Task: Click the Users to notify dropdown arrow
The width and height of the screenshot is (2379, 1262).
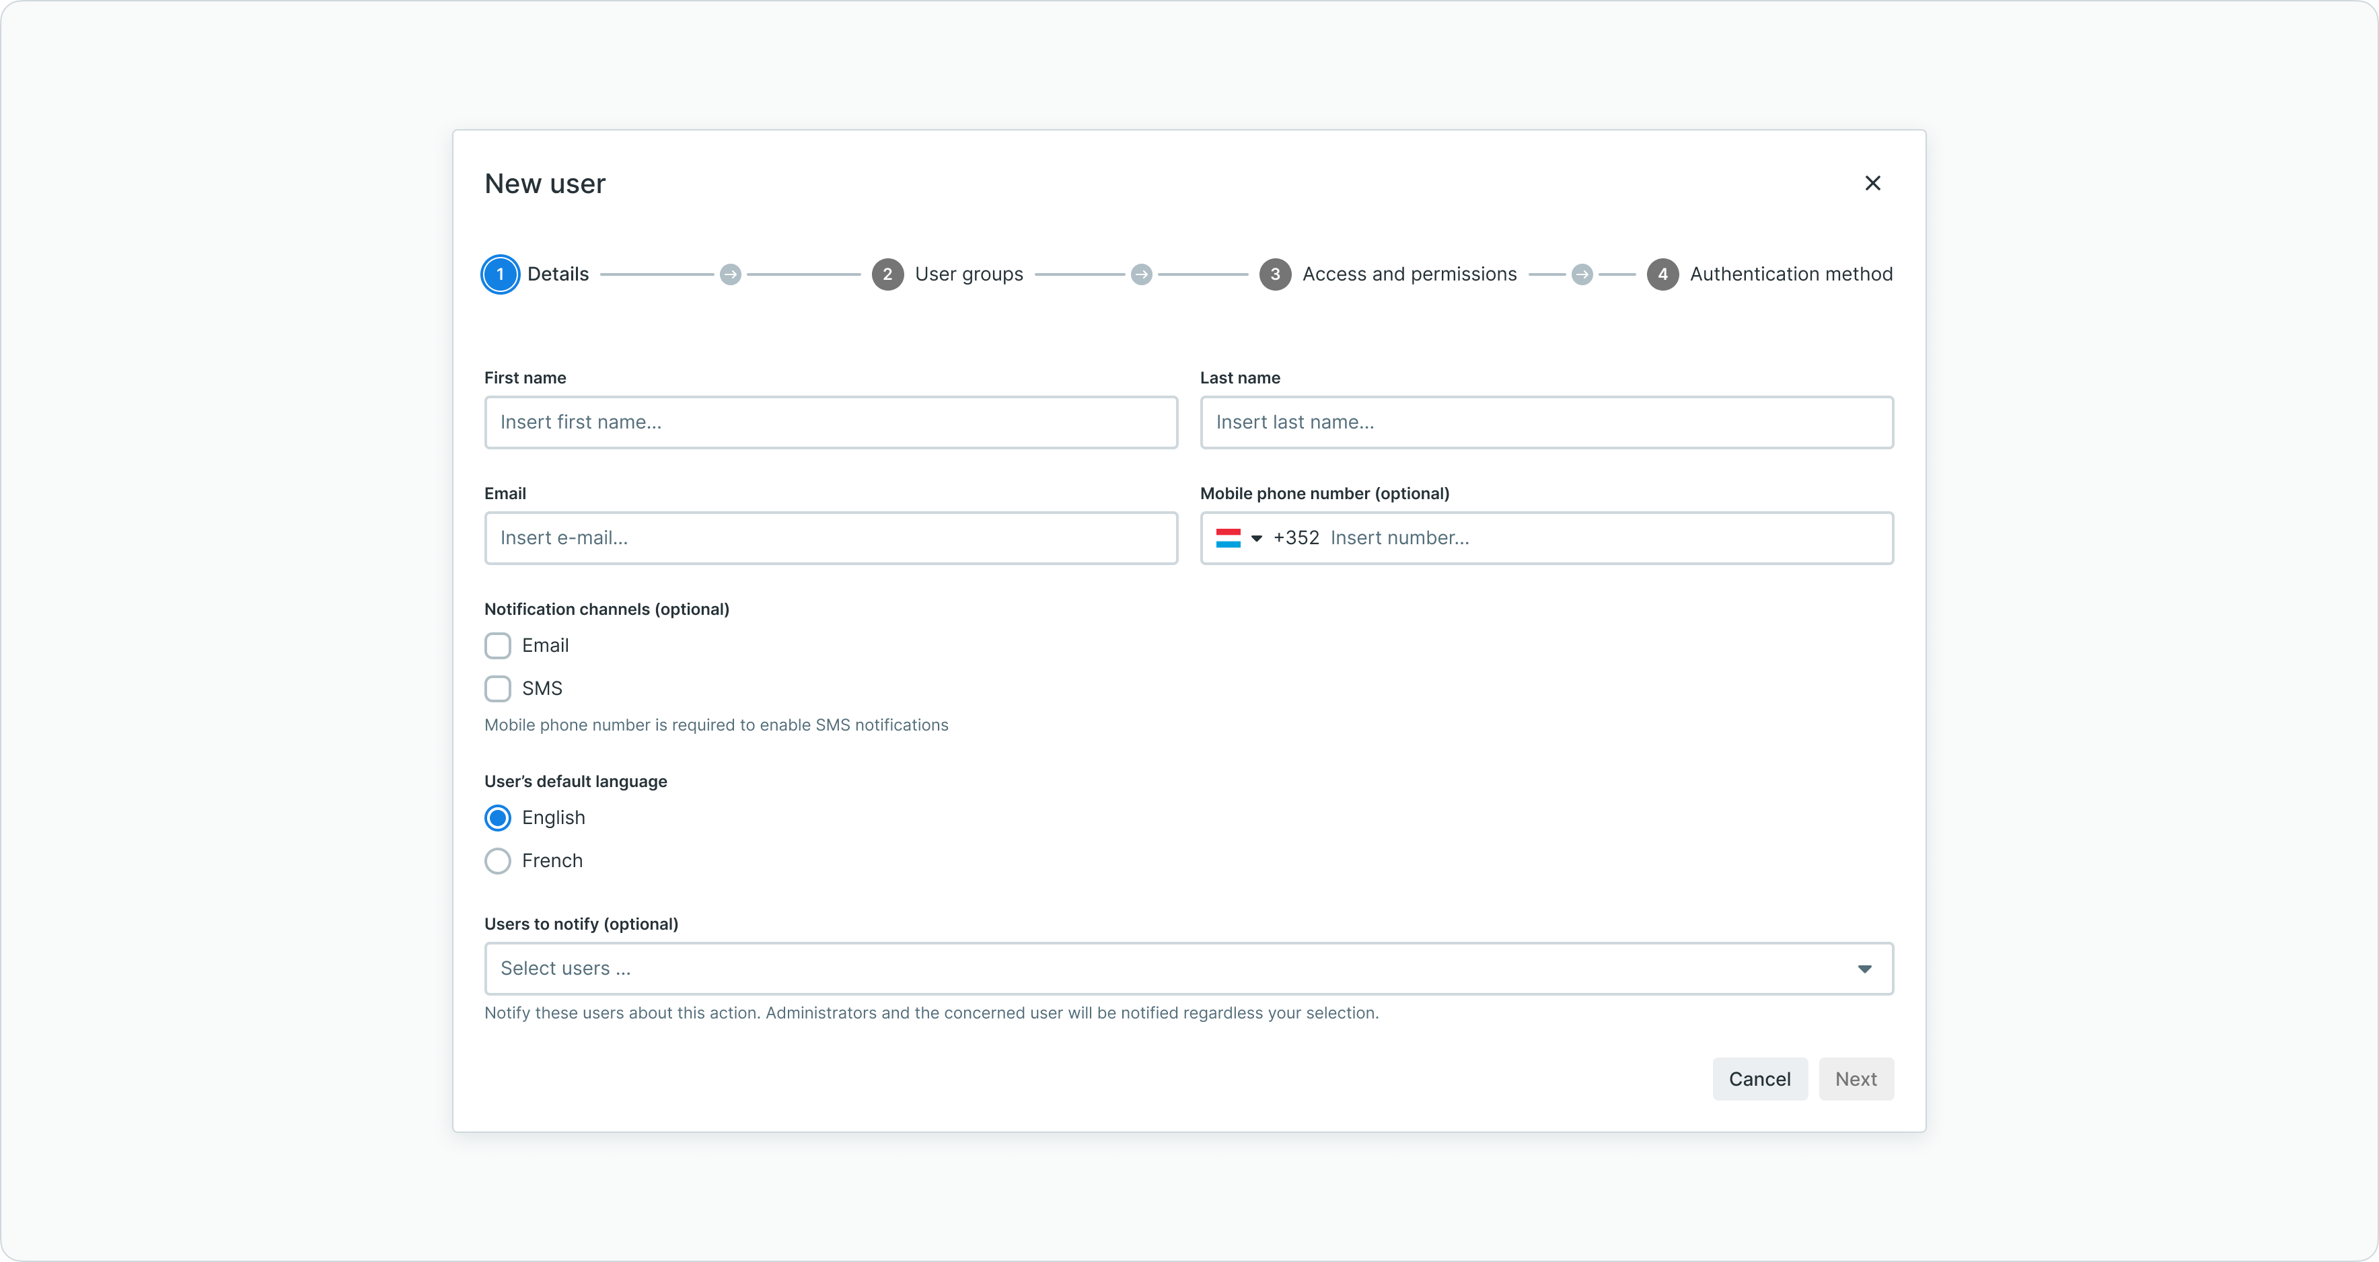Action: (x=1864, y=969)
